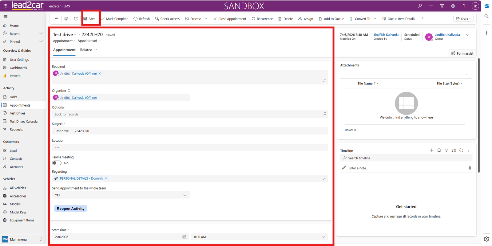Sort attachments by File Name column

click(x=368, y=83)
